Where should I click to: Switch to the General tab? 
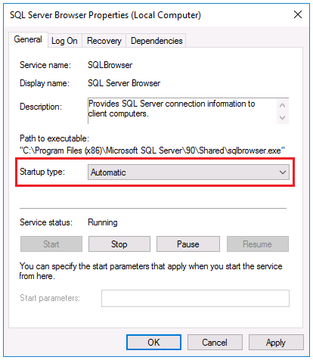(x=28, y=39)
